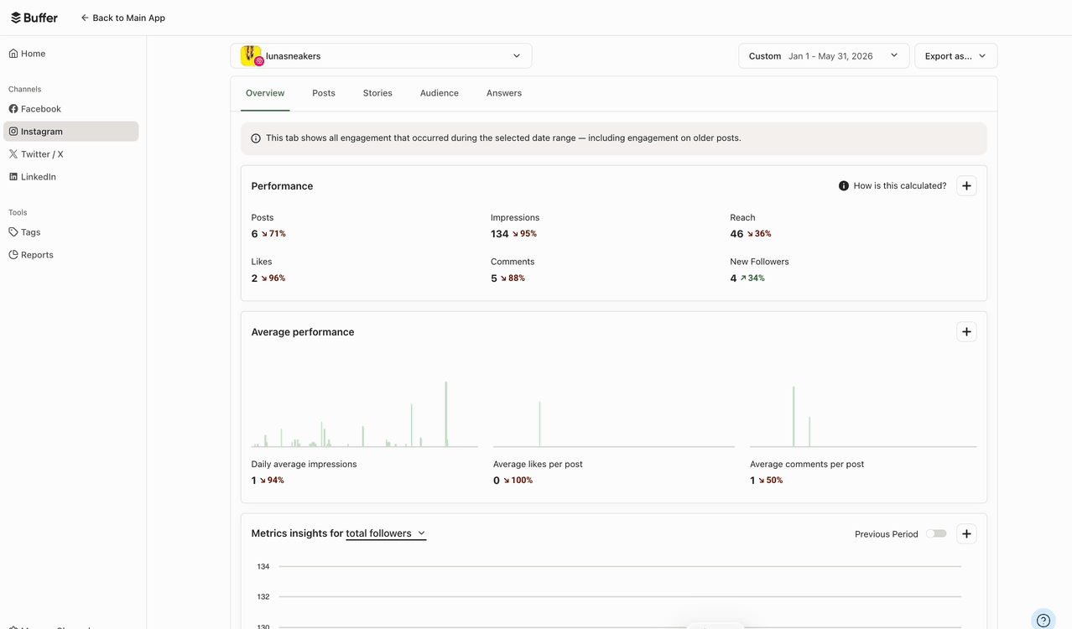Switch to the Audience tab
Image resolution: width=1072 pixels, height=629 pixels.
click(x=440, y=93)
